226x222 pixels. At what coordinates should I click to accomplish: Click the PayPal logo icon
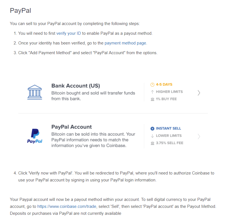(35, 136)
